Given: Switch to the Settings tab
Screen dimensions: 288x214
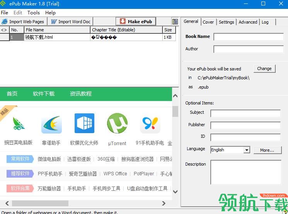Looking at the screenshot, I should (x=226, y=22).
